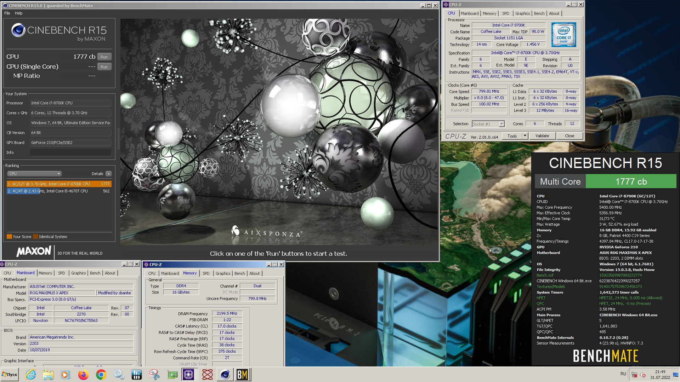
Task: Open Graphics tab in bottom-left CPU-Z window
Action: point(78,273)
